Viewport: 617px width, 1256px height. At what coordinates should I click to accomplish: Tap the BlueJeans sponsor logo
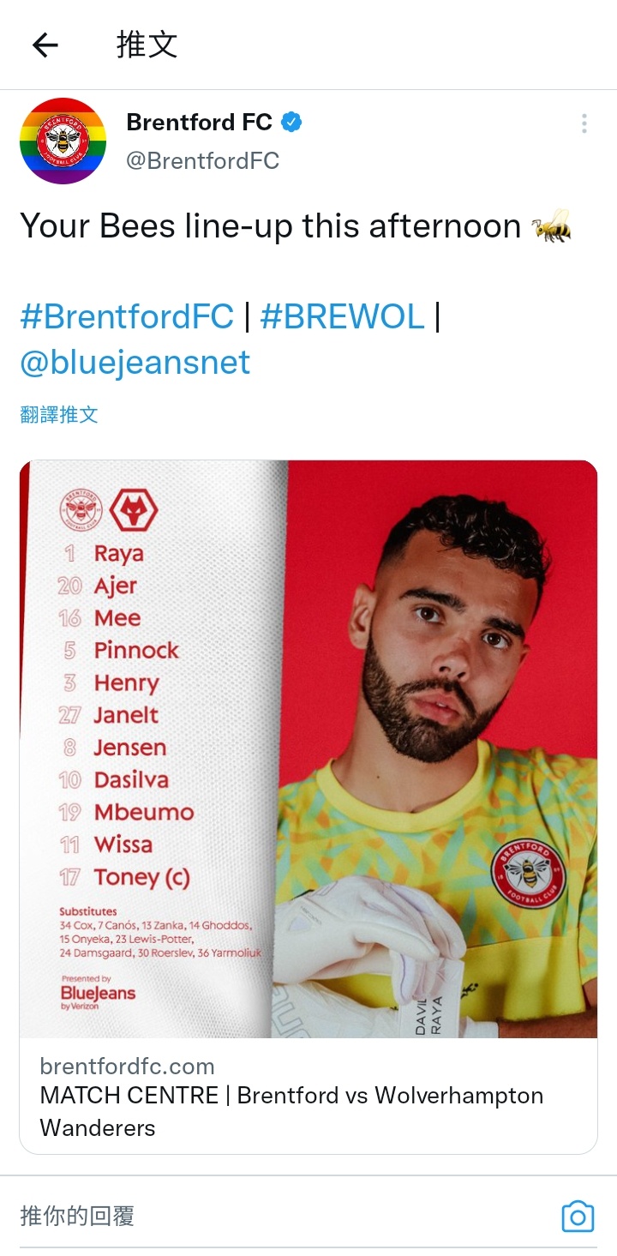[x=98, y=993]
